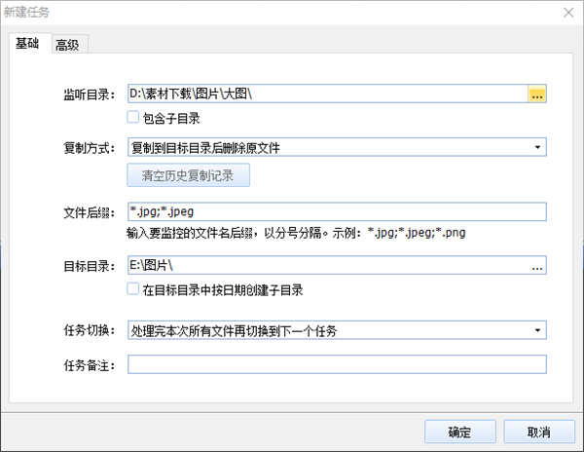This screenshot has width=584, height=452.
Task: Browse for the 目标目录 folder
Action: [x=537, y=266]
